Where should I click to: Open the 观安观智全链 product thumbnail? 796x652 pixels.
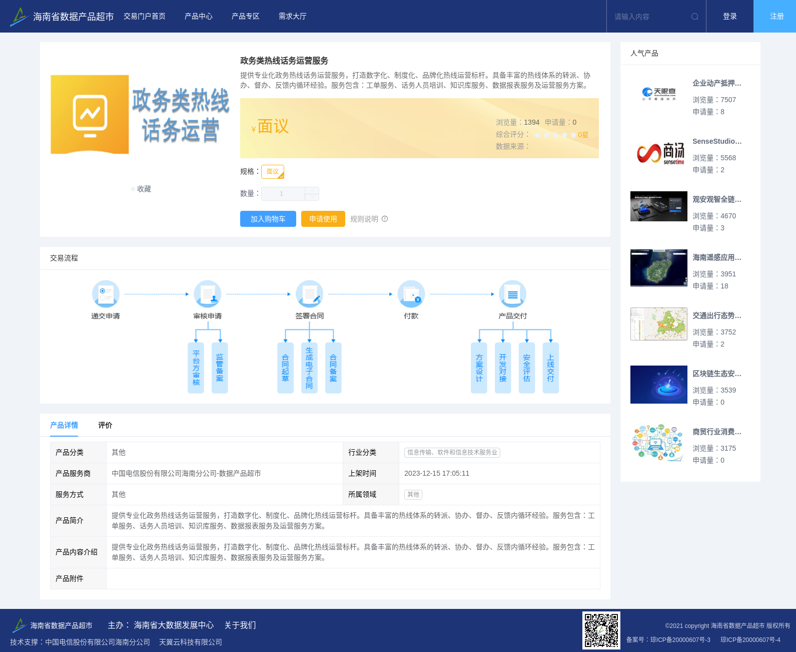pyautogui.click(x=659, y=206)
